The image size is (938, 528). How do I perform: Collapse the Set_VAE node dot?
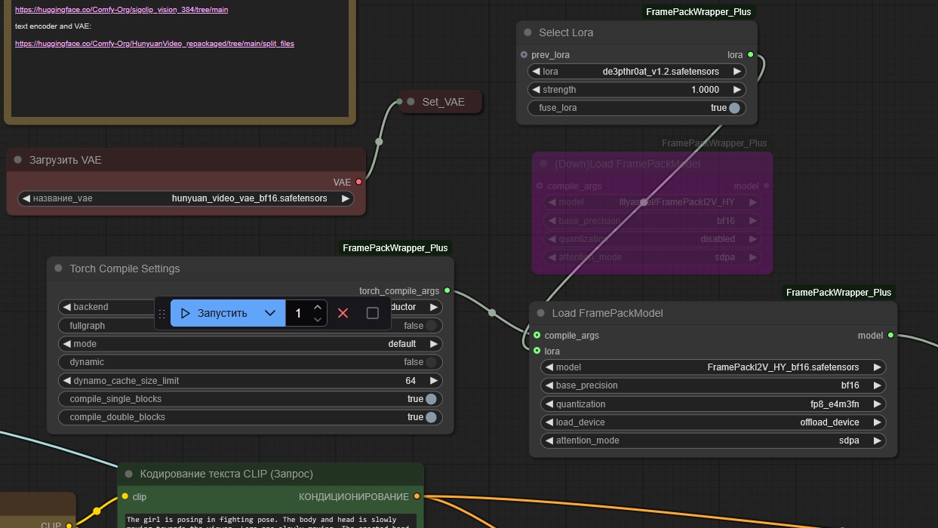[411, 102]
